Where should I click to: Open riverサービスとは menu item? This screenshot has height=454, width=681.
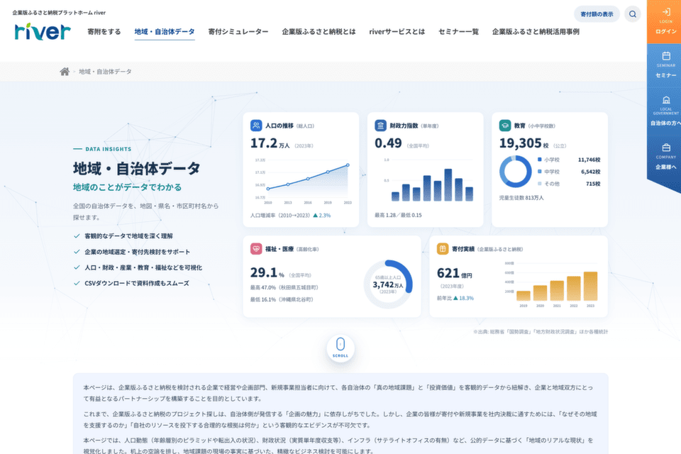coord(397,32)
